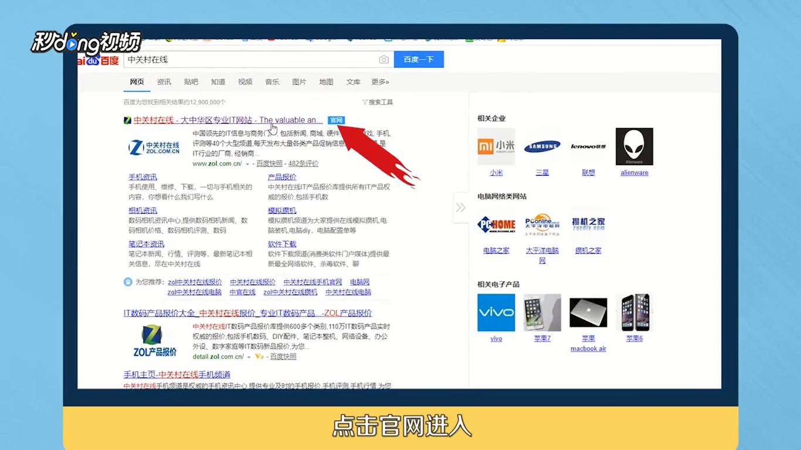
Task: Select the 网页 tab
Action: (137, 82)
